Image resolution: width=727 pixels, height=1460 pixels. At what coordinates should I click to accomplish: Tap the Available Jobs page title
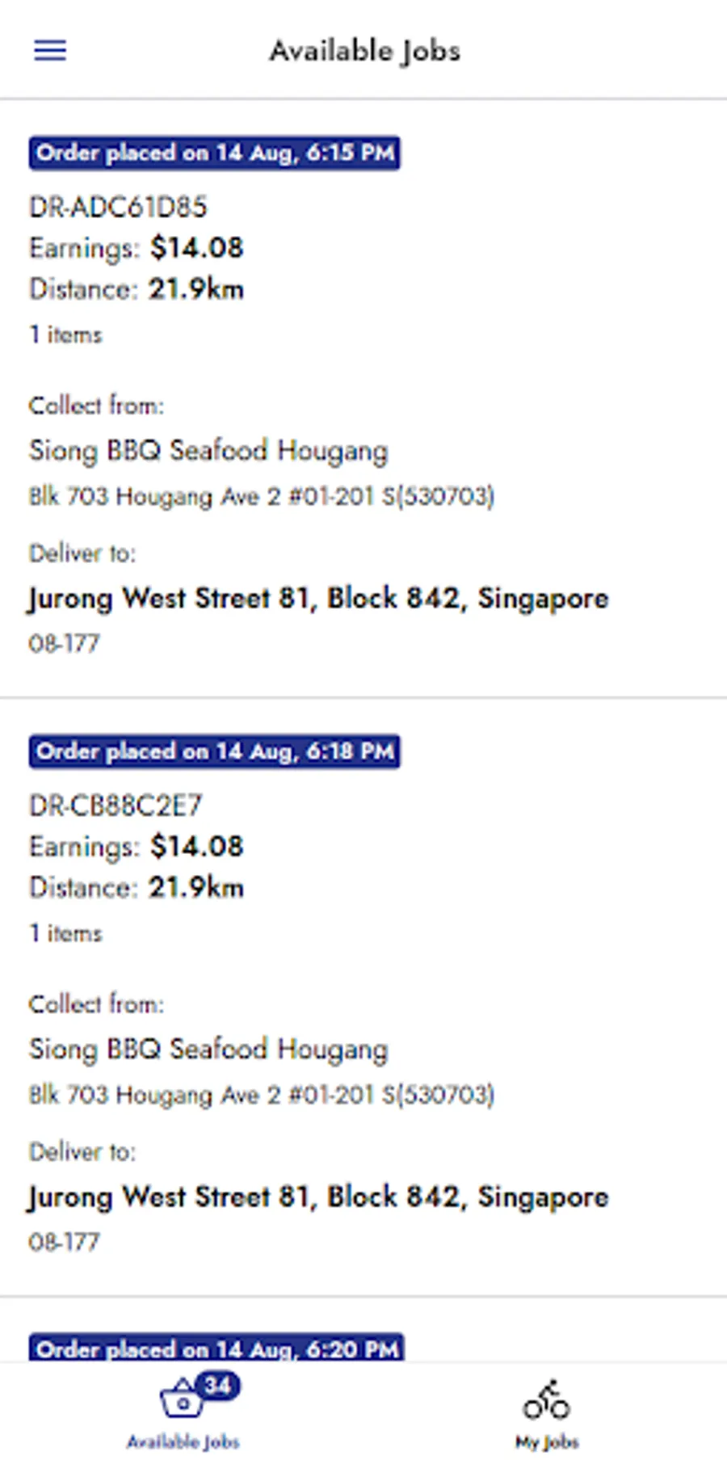pos(365,51)
